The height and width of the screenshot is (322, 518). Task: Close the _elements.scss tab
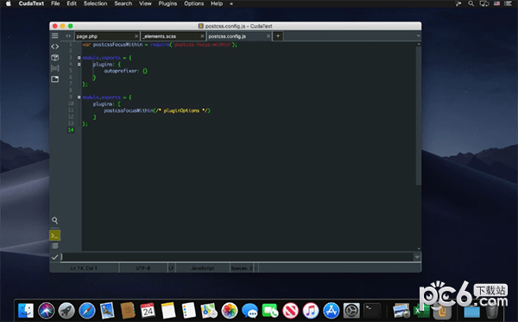[202, 36]
